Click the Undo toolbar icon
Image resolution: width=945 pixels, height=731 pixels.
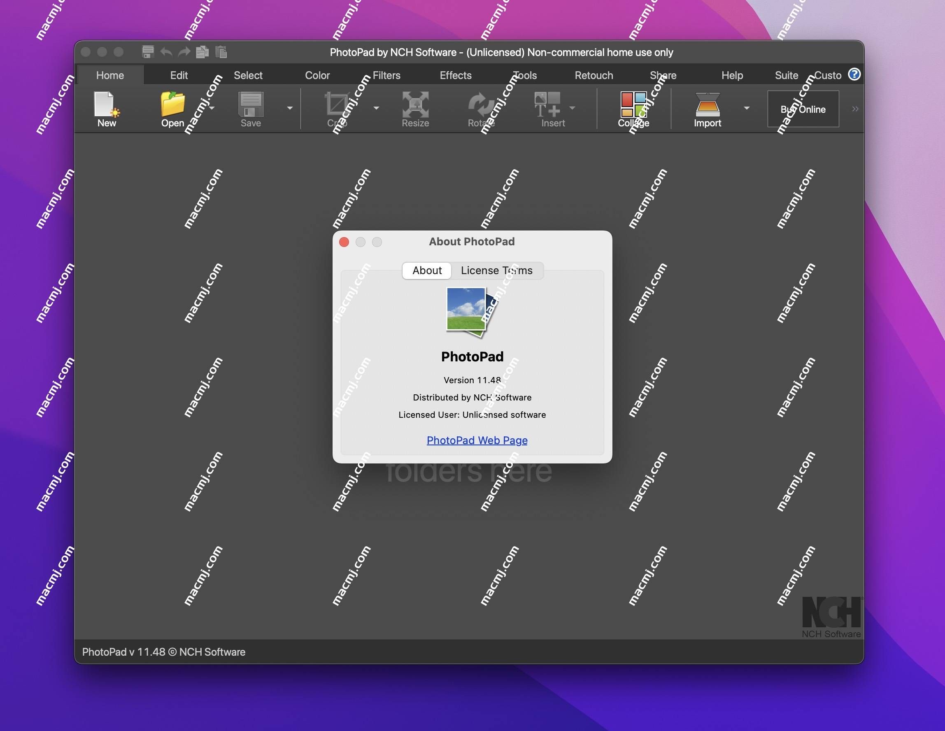pos(165,51)
